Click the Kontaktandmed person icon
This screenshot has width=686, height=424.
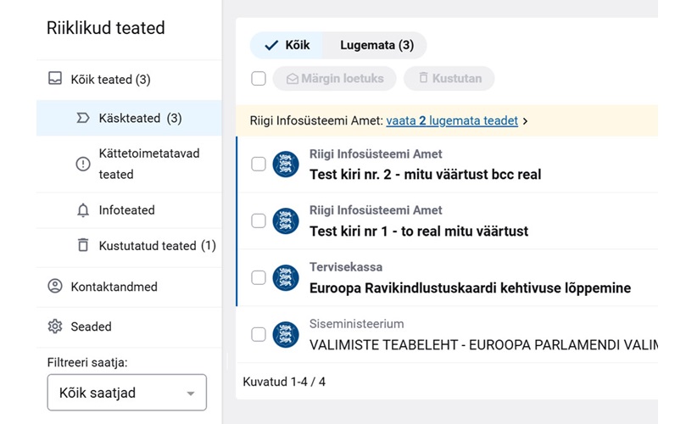coord(54,286)
